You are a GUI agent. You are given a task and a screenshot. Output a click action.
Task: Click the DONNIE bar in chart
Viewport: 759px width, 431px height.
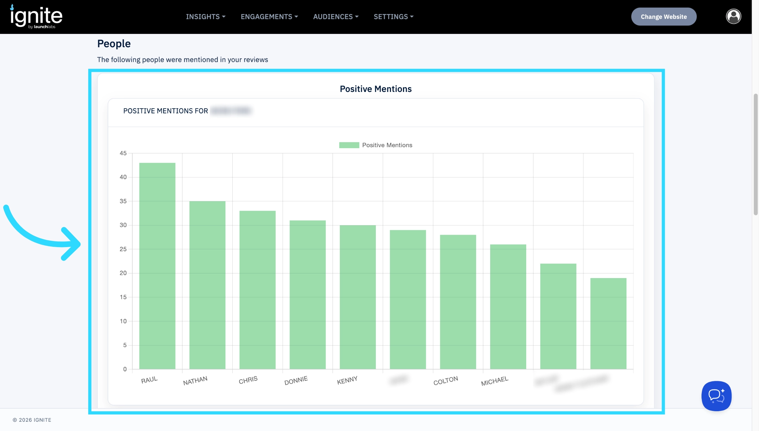[x=307, y=295]
